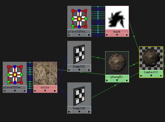Viewport: 165px width, 122px height.
Task: Select the lambert2 material swatch
Action: coord(151,58)
